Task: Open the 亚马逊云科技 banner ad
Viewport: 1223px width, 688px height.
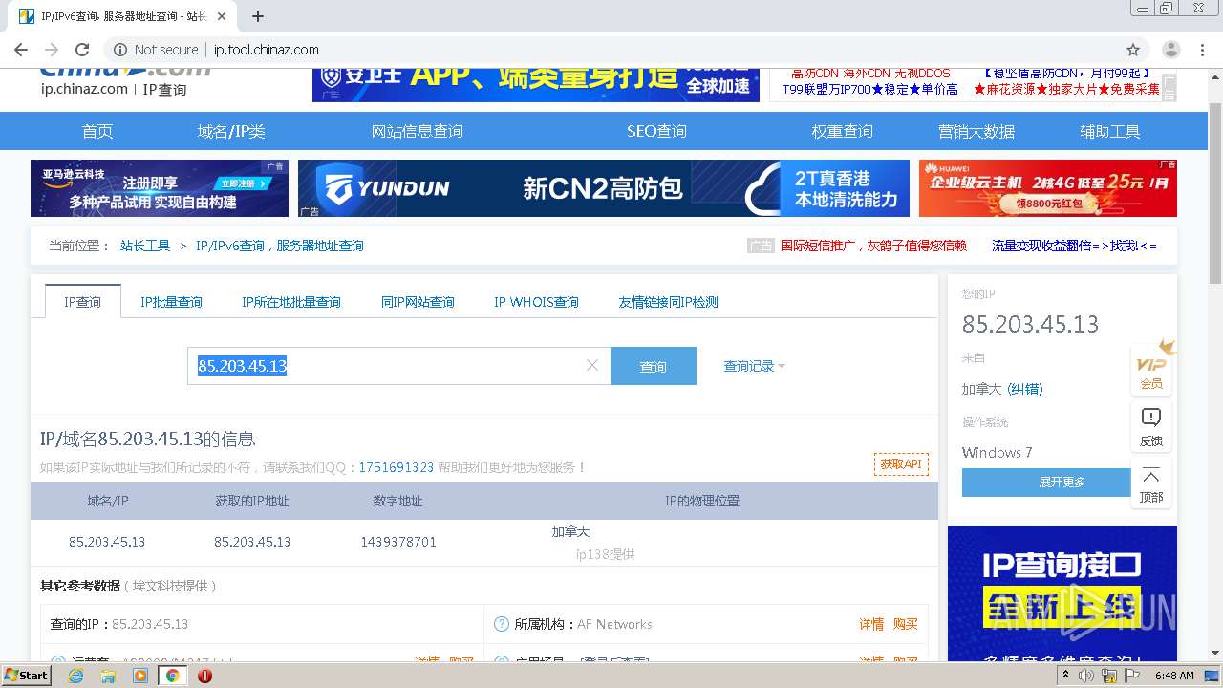Action: [x=160, y=188]
